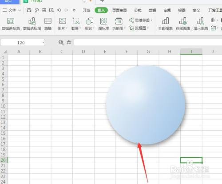The height and width of the screenshot is (184, 222).
Task: Click the Redo arrow icon
Action: pyautogui.click(x=66, y=10)
